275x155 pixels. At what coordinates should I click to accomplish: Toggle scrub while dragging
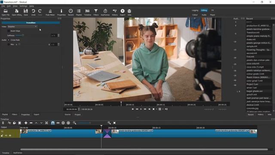click(58, 123)
